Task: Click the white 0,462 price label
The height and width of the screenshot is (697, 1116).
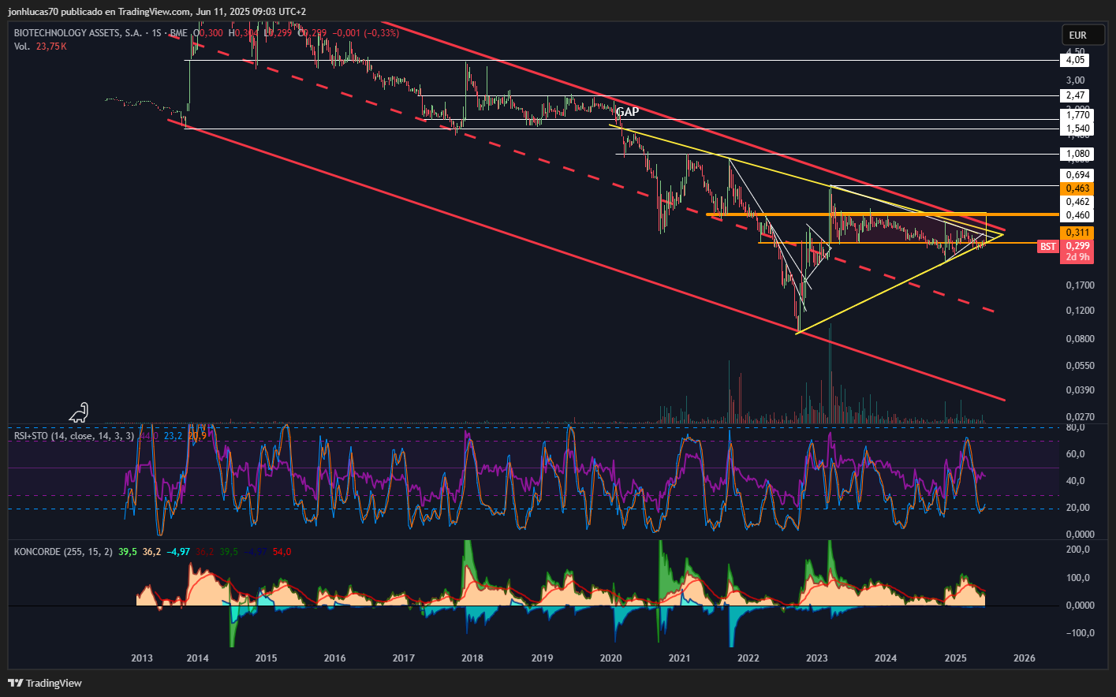Action: (1078, 202)
